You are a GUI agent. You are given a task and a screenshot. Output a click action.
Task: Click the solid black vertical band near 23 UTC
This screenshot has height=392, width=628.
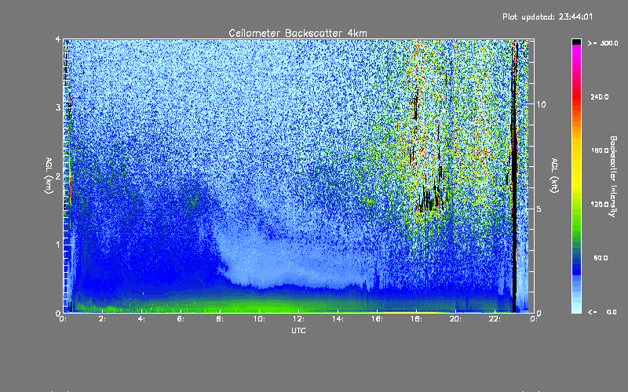pos(514,176)
